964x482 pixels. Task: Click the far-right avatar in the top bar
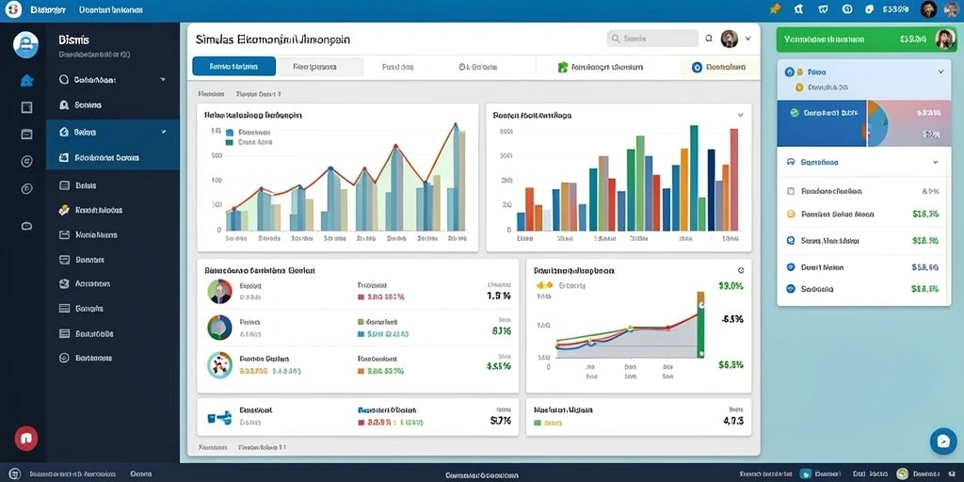click(x=951, y=9)
